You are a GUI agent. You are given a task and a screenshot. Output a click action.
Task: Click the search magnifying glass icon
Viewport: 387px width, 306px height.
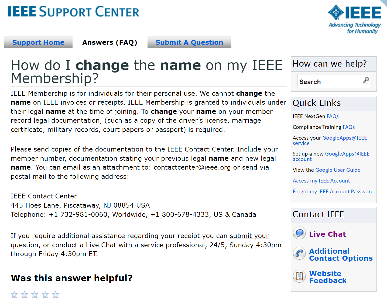366,80
